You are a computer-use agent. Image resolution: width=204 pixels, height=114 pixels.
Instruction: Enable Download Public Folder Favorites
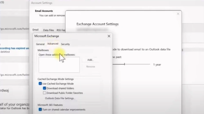44,93
